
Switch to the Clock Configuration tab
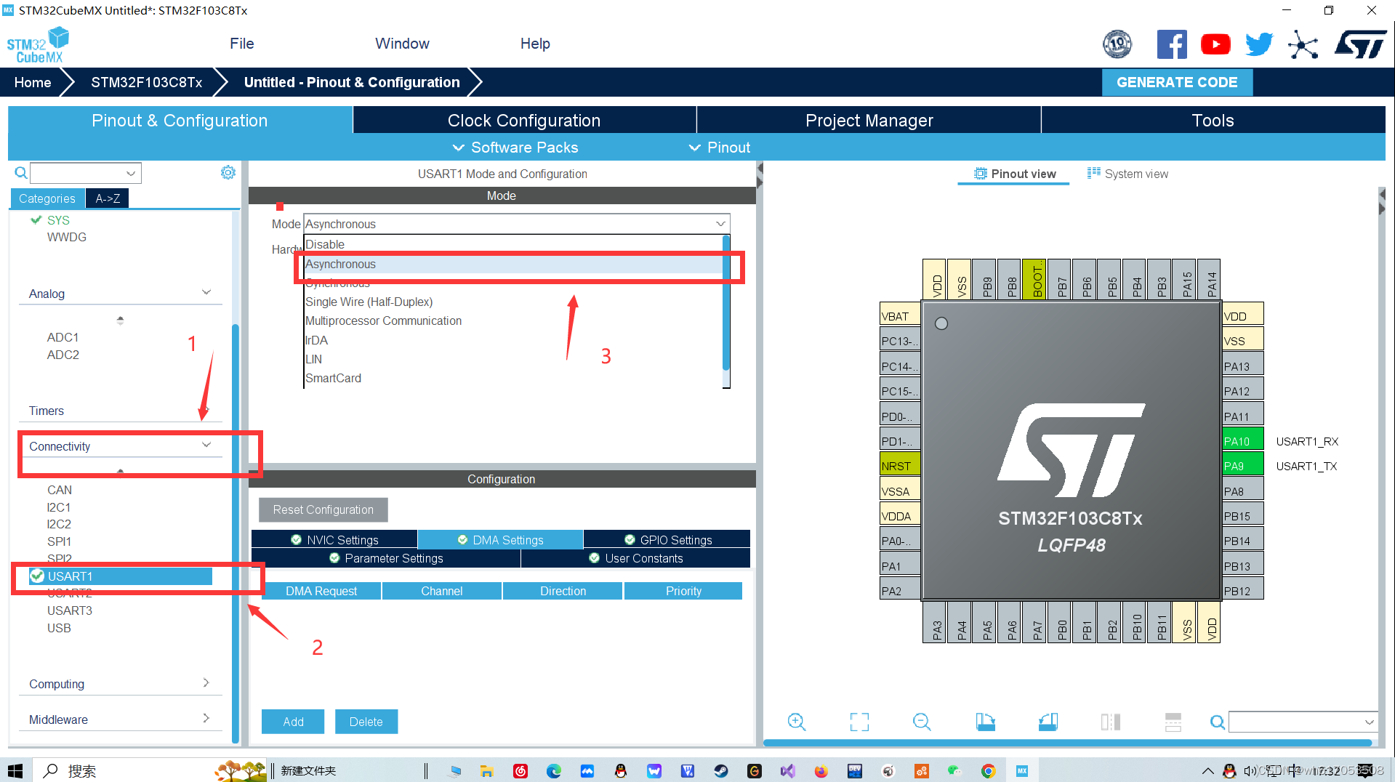point(524,120)
